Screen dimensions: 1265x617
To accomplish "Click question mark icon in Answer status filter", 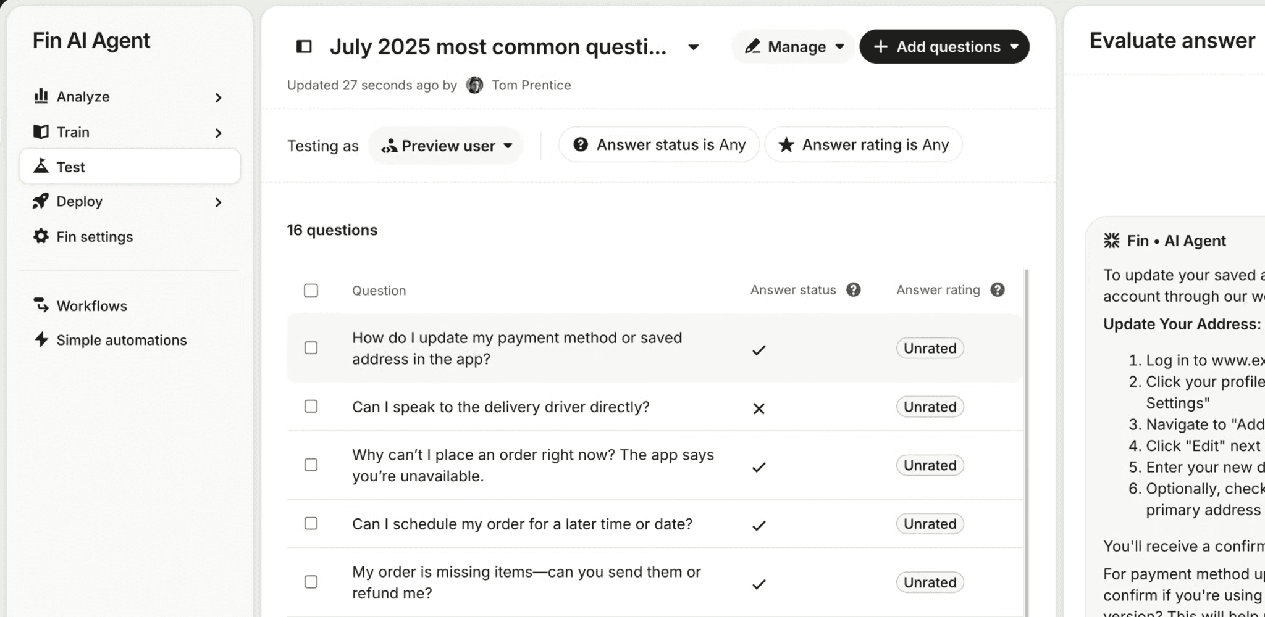I will tap(581, 144).
